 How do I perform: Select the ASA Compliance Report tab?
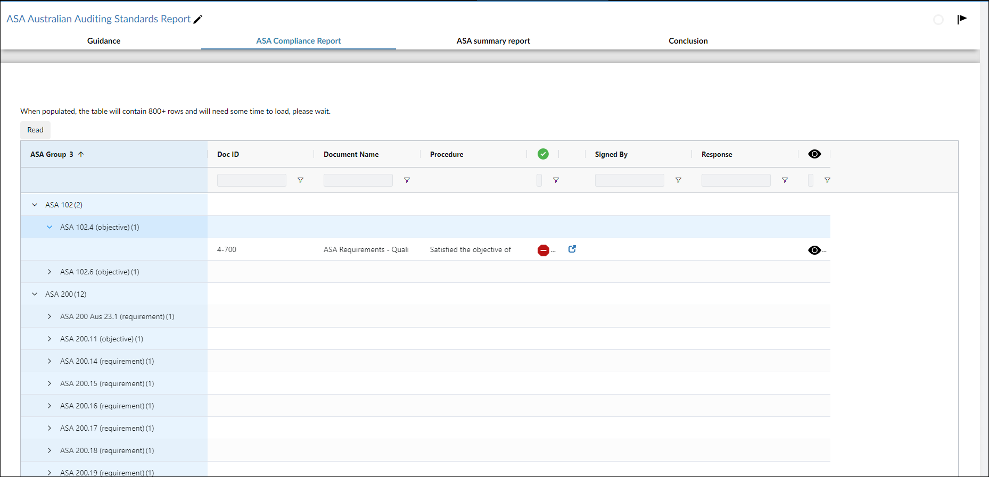[299, 41]
